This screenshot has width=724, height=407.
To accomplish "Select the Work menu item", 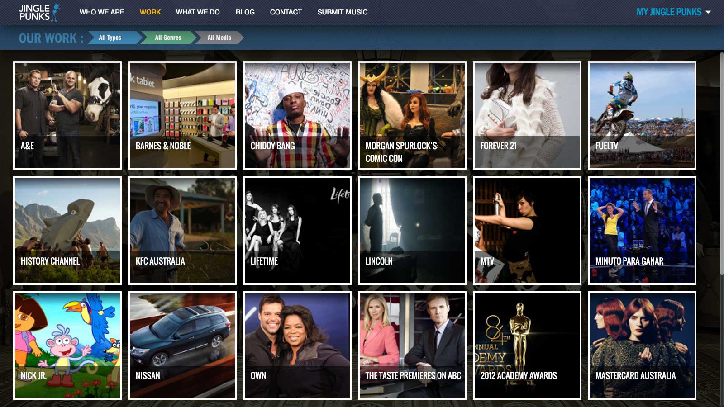I will [x=150, y=12].
